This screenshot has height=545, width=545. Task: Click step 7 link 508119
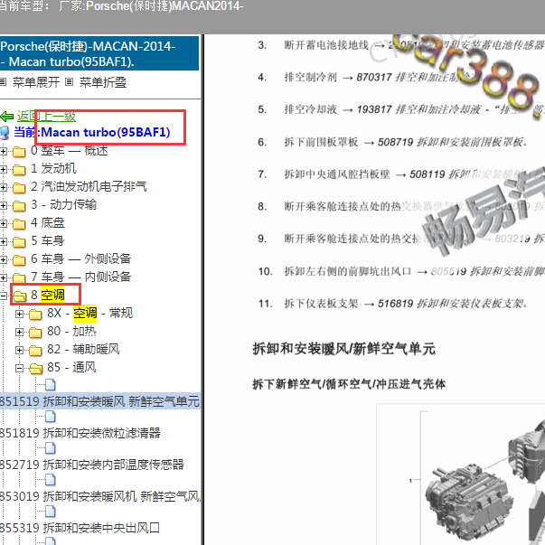click(477, 174)
